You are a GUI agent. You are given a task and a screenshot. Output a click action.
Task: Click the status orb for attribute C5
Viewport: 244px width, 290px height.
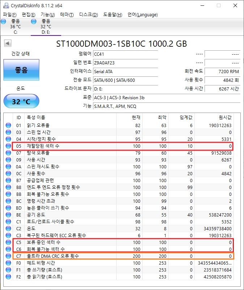tap(8, 242)
